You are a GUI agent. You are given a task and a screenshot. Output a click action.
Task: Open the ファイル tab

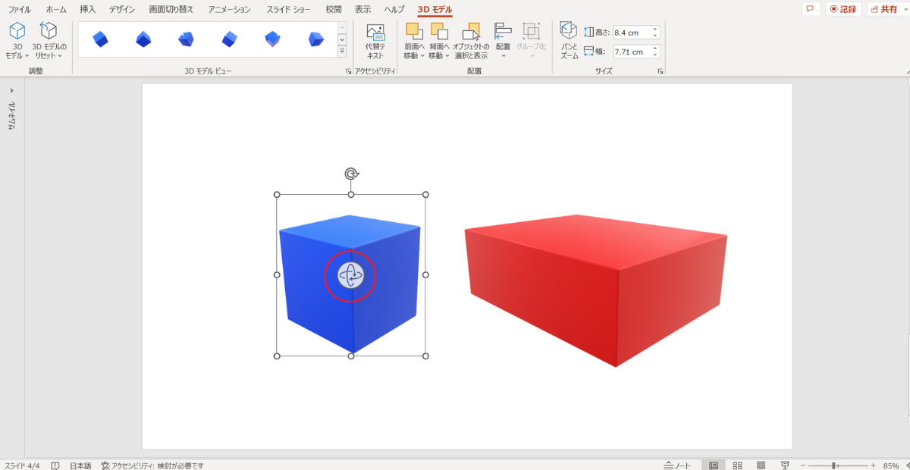(x=20, y=10)
